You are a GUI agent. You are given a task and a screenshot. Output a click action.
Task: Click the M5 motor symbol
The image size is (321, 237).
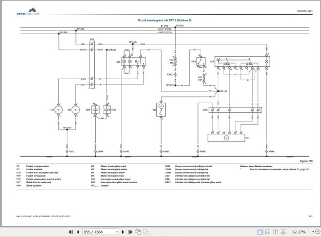75,110
